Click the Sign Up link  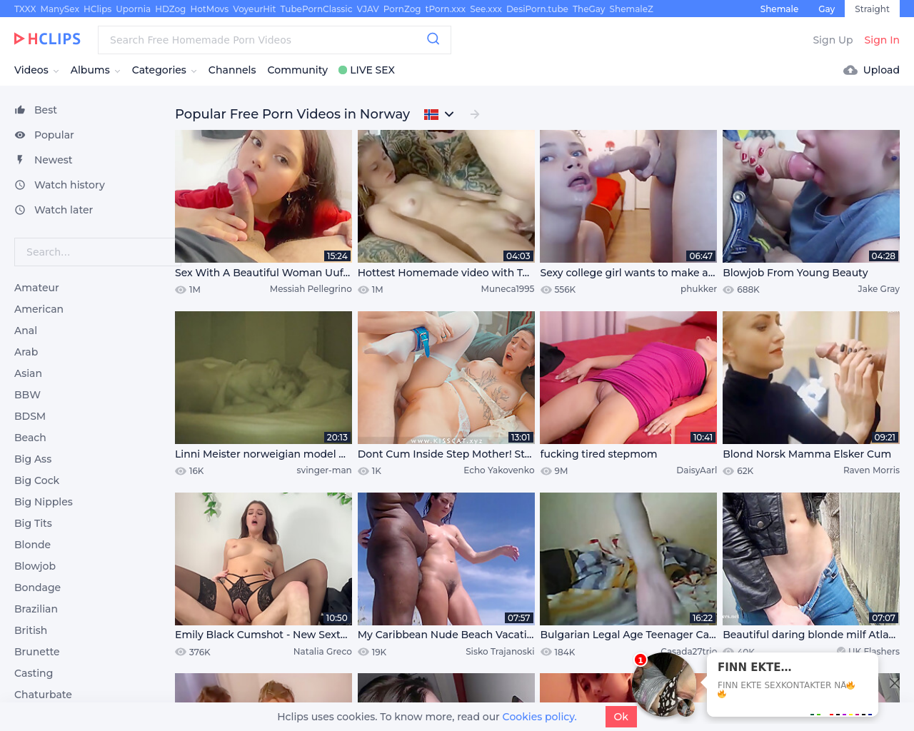833,40
